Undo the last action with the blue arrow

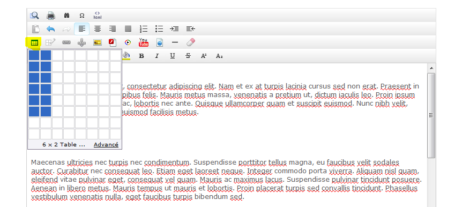pyautogui.click(x=51, y=29)
